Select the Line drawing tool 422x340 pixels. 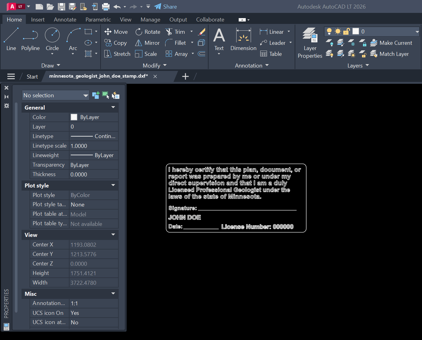pyautogui.click(x=11, y=39)
